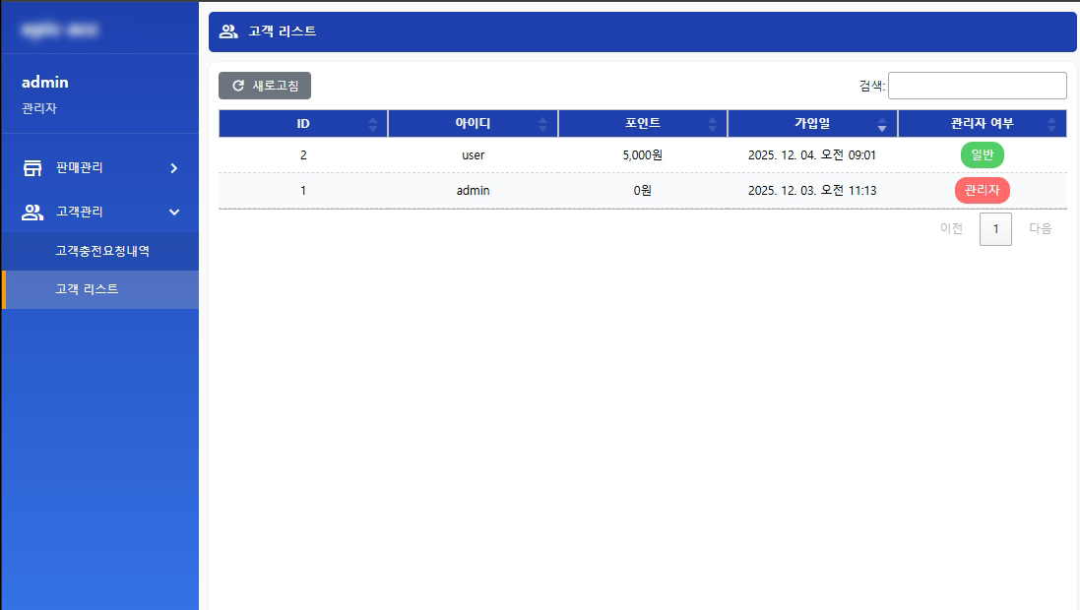Toggle sort order on 관리자 여부 column
Screen dimensions: 1080x610
[1052, 123]
